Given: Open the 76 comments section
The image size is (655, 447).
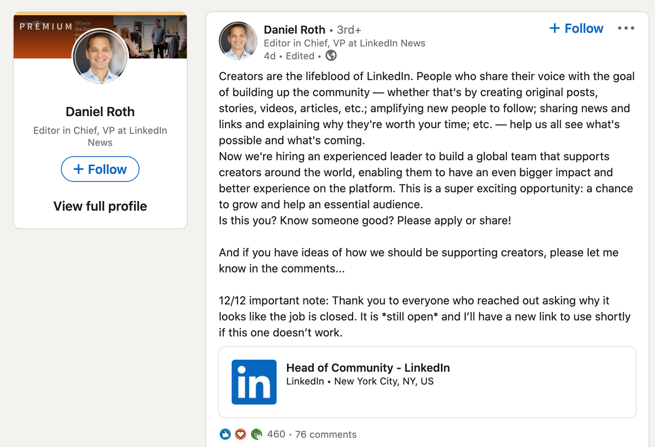Looking at the screenshot, I should tap(325, 434).
